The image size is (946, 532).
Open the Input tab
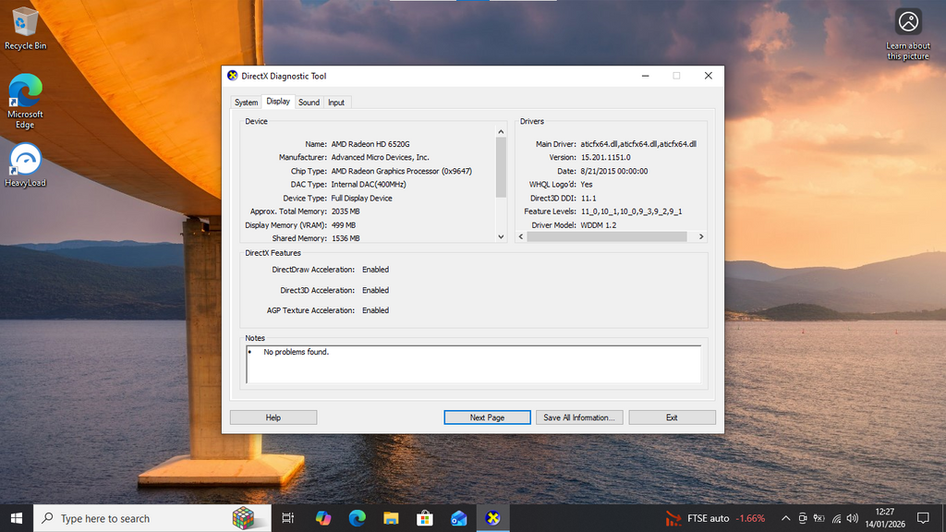pyautogui.click(x=336, y=103)
